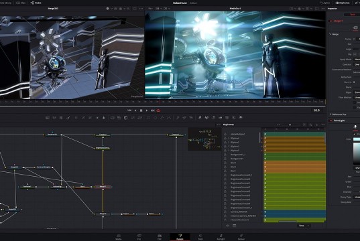Select the BSpline mask tool
360x241 pixels.
pos(169,118)
